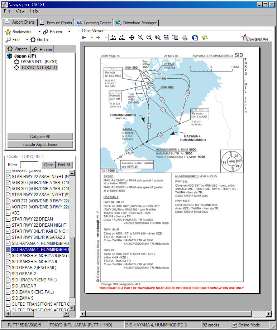The image size is (277, 330).
Task: Open the View menu
Action: coord(20,11)
